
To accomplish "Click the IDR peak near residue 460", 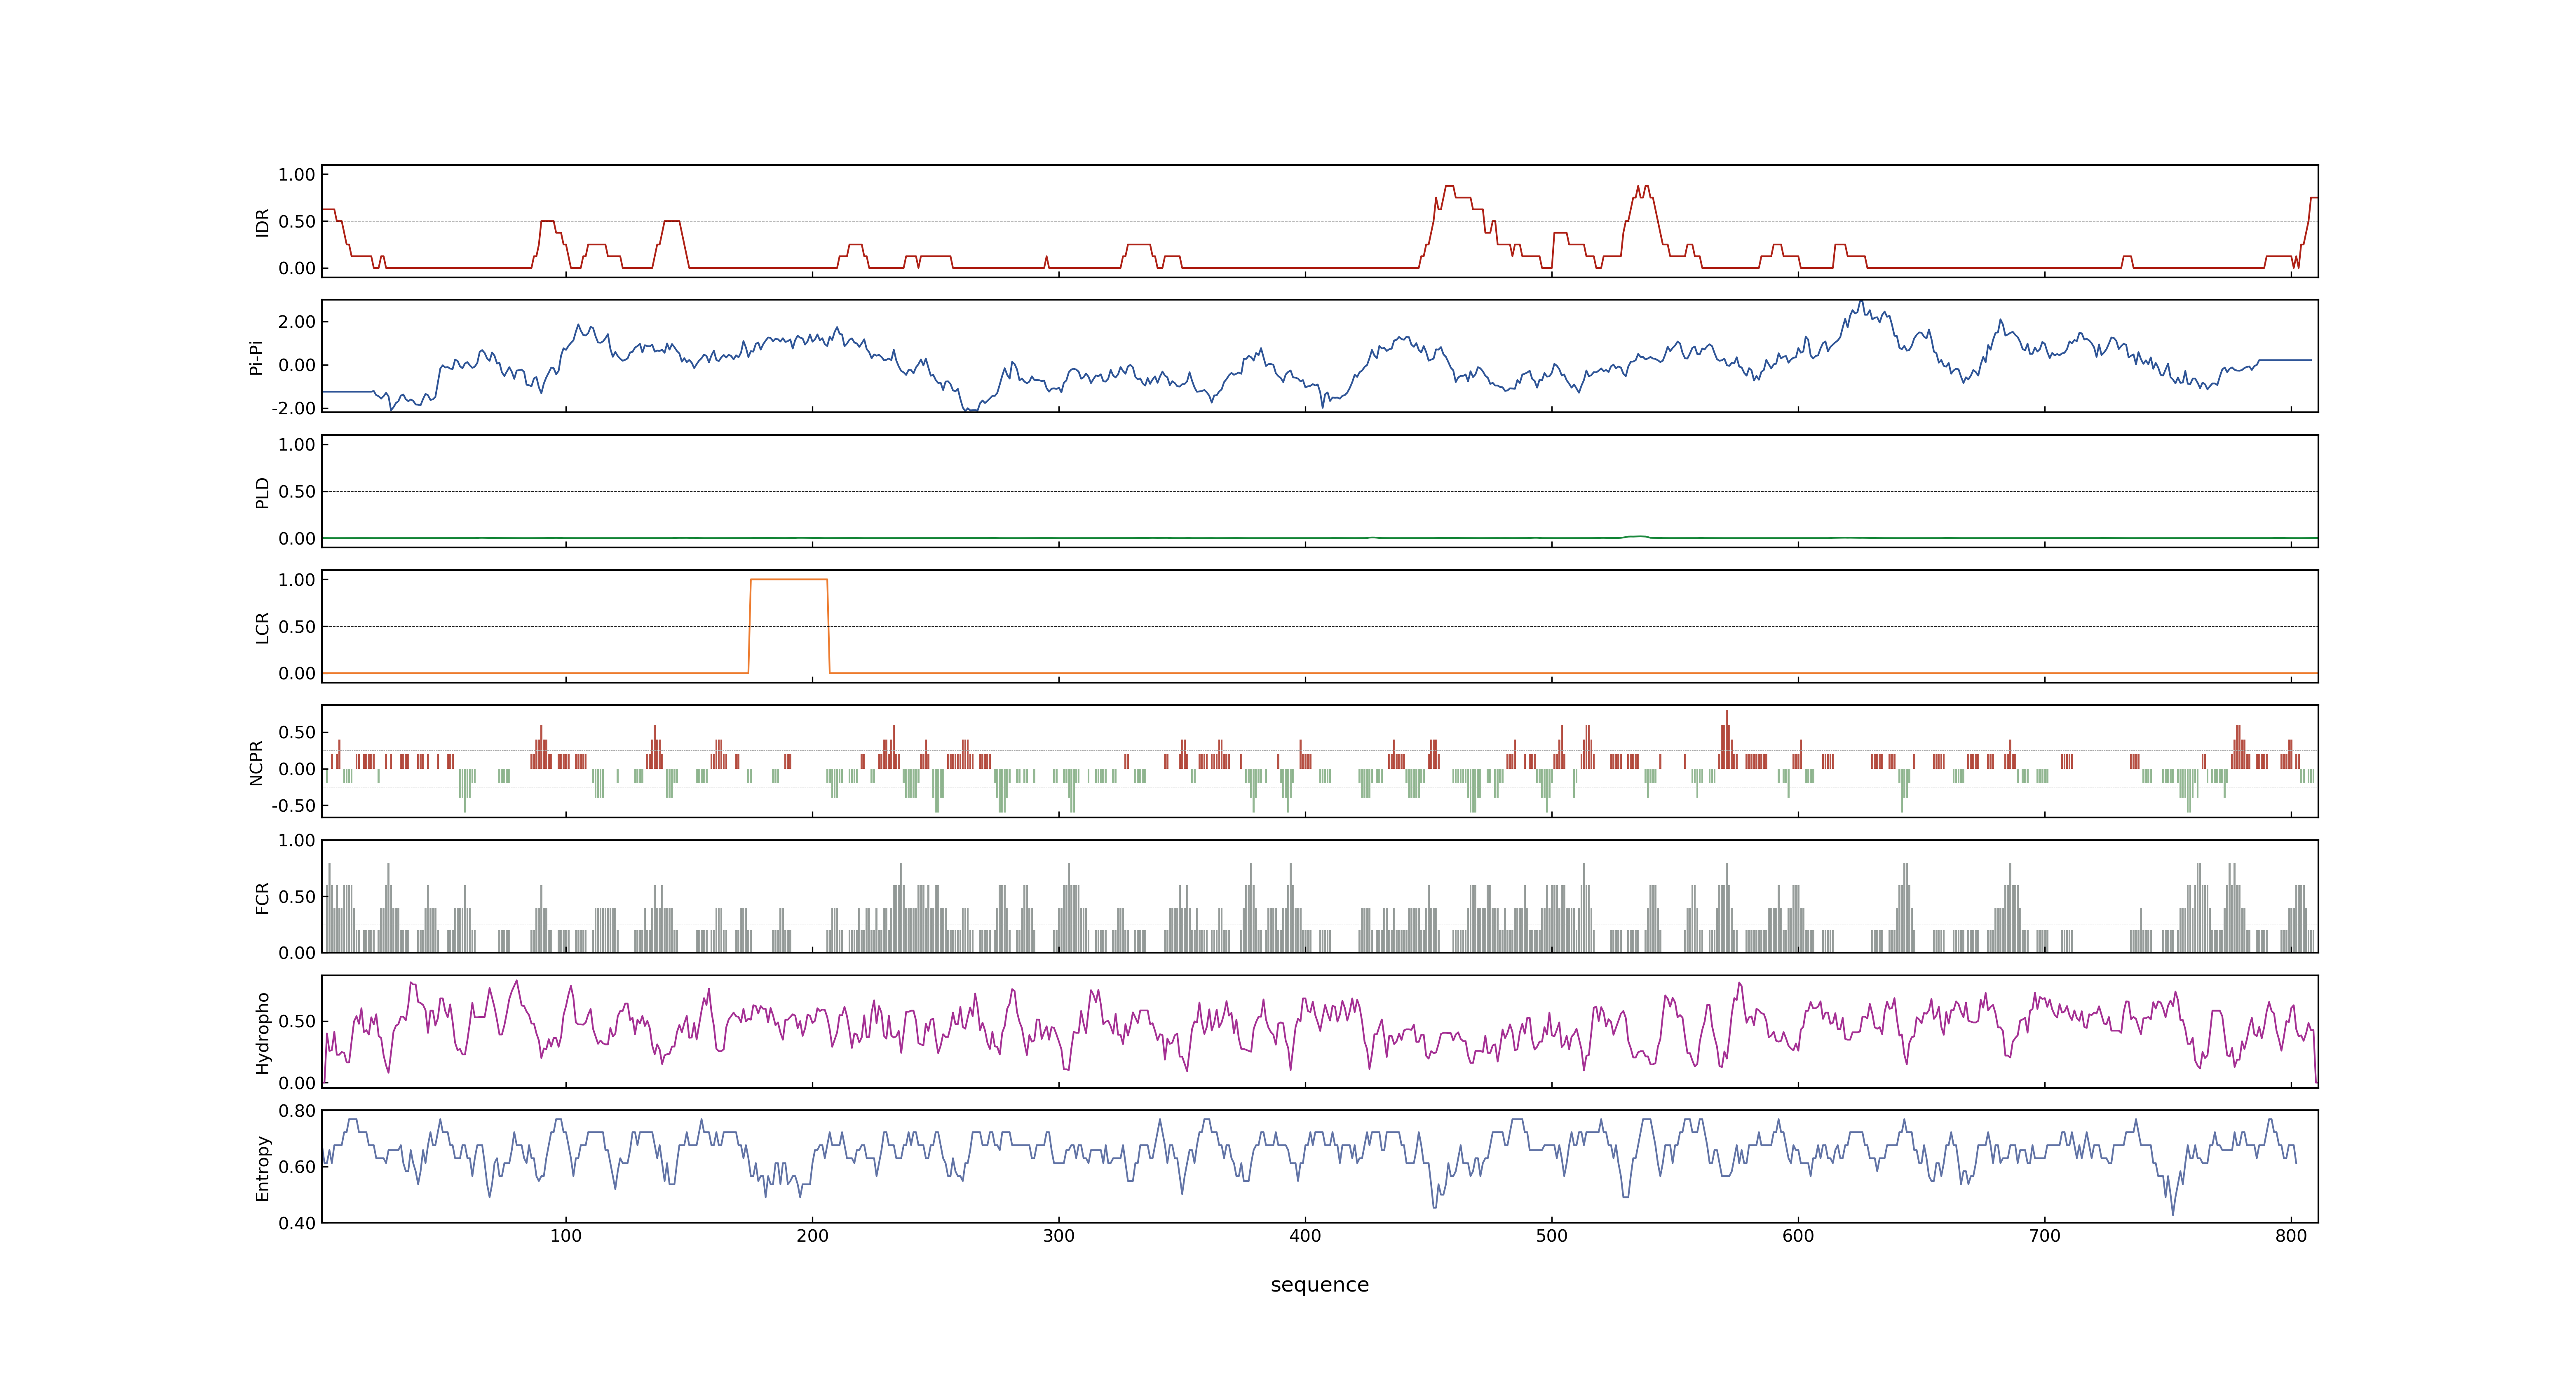I will click(1449, 186).
